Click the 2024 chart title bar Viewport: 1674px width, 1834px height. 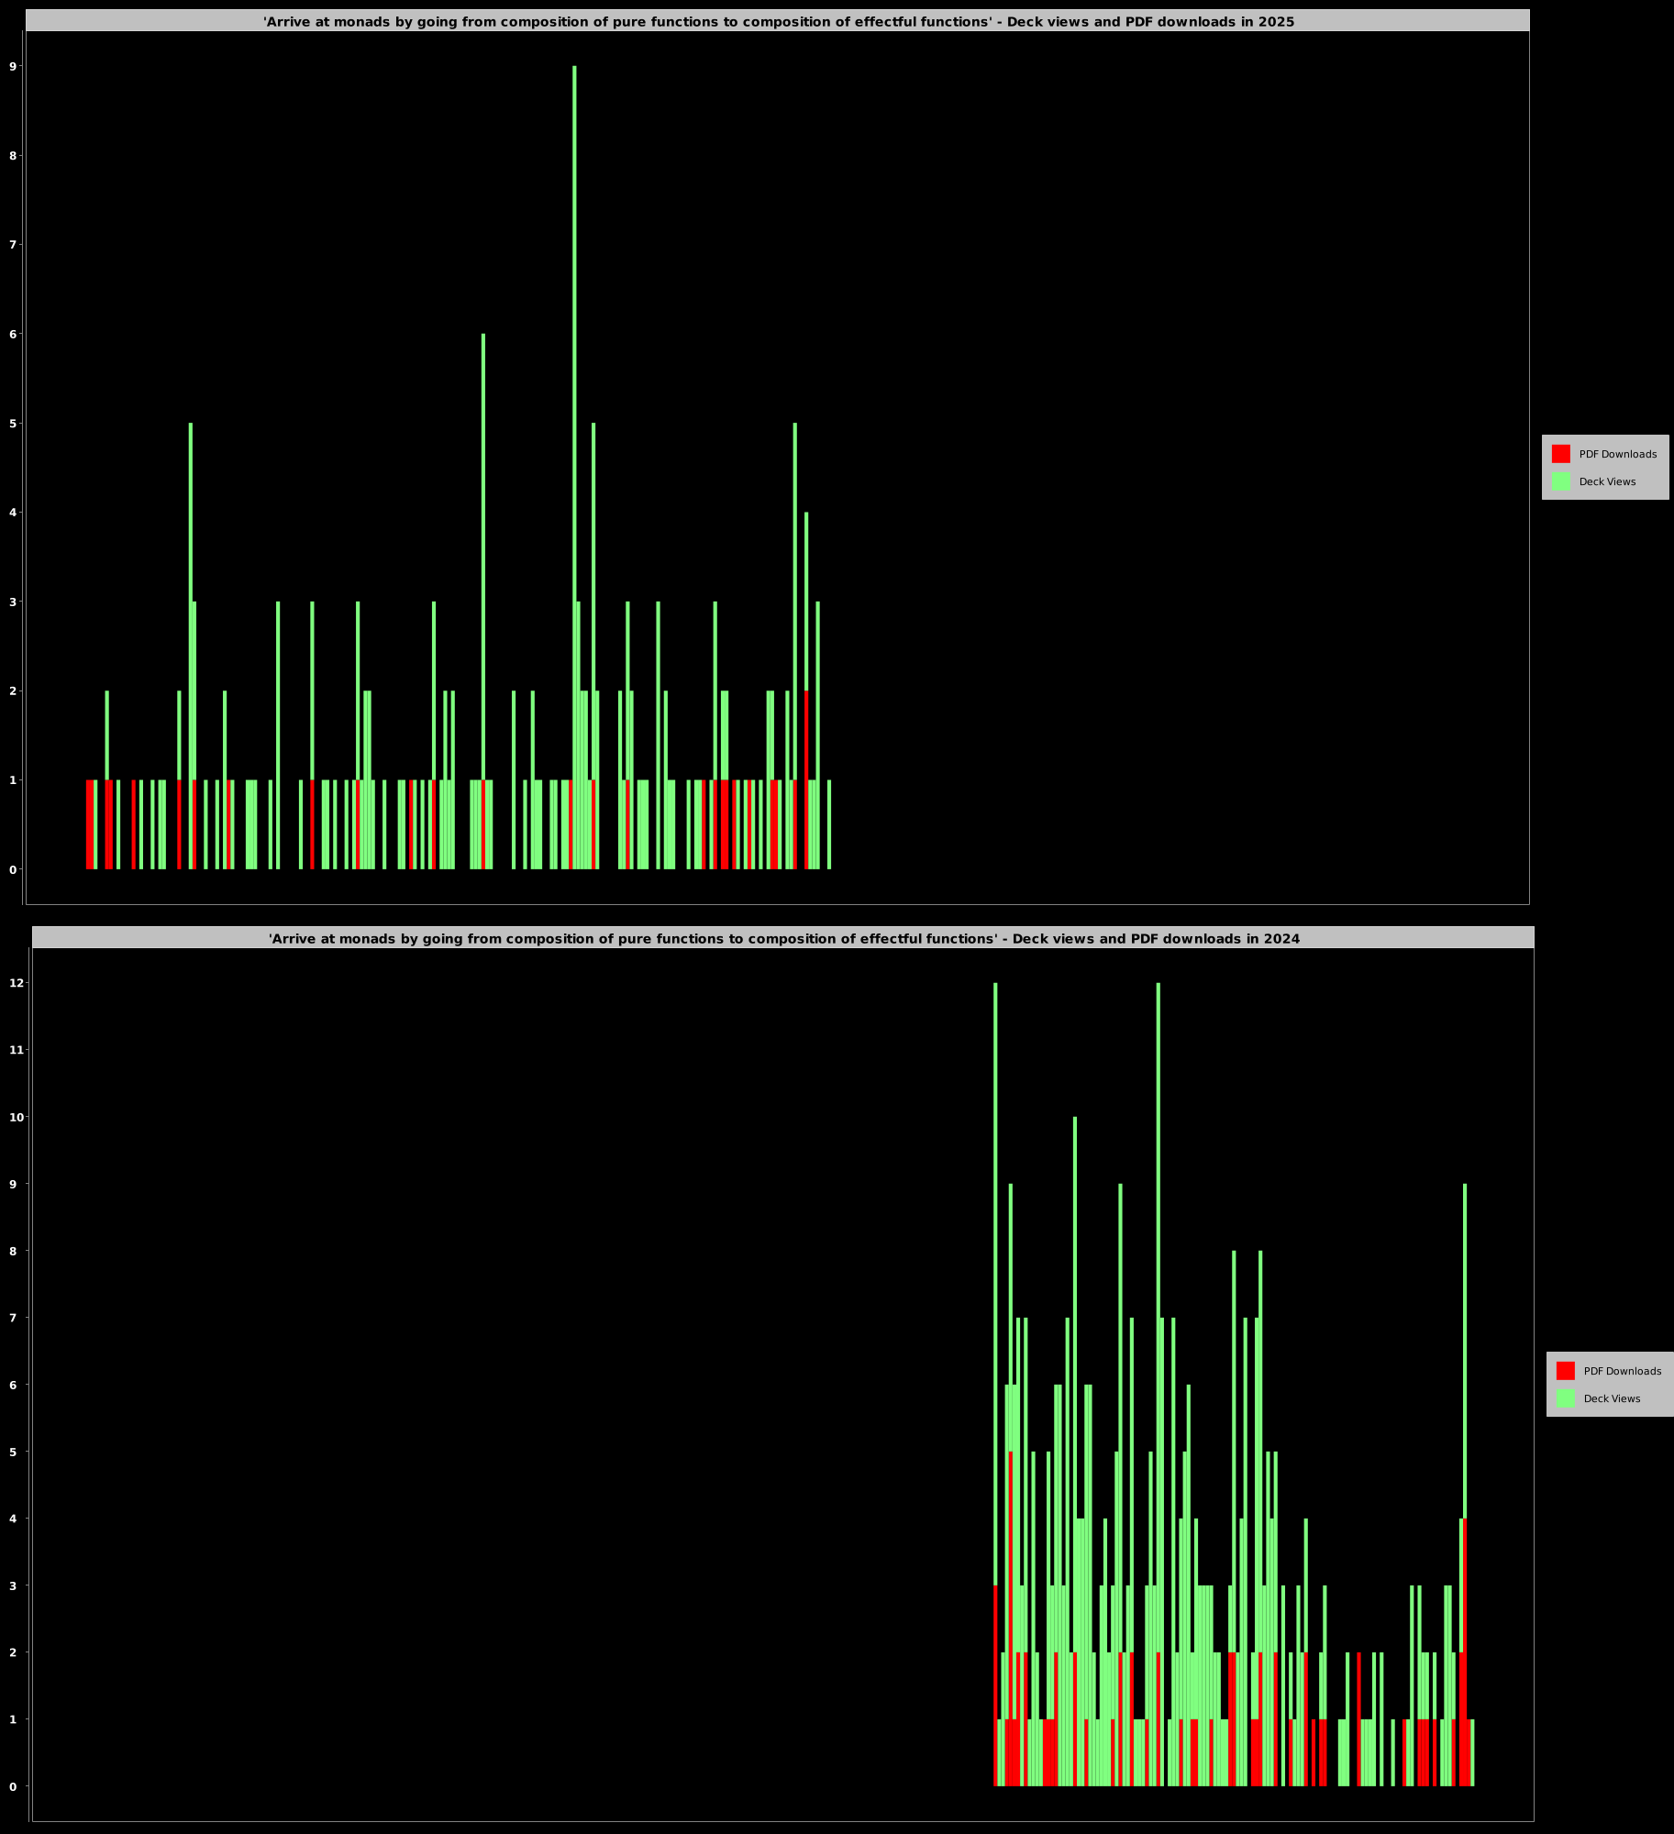(783, 938)
